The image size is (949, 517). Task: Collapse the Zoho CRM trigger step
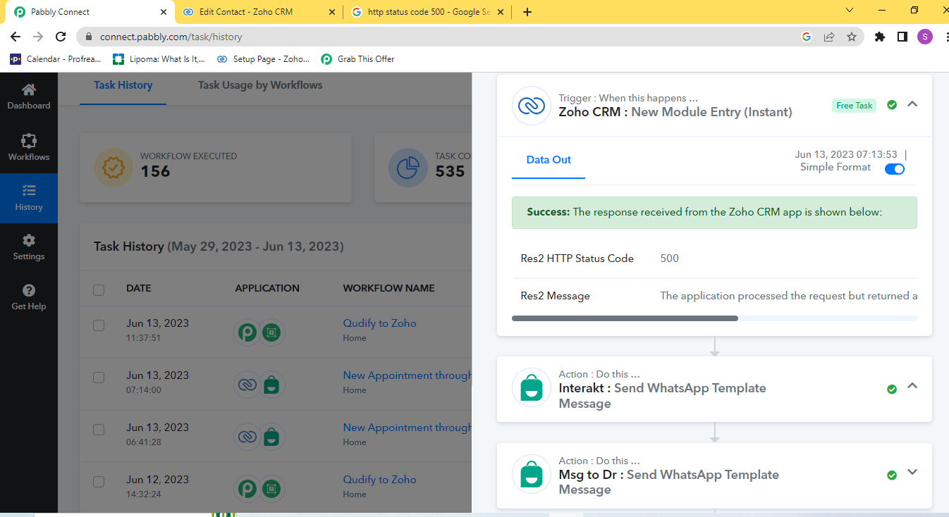click(912, 104)
